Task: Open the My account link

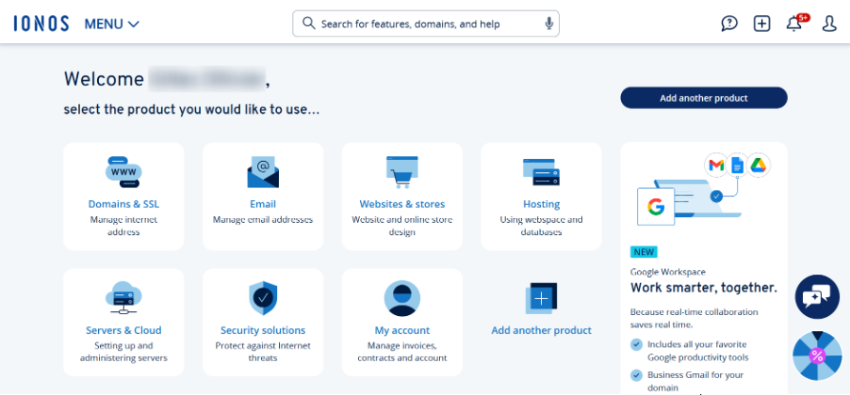Action: (x=402, y=331)
